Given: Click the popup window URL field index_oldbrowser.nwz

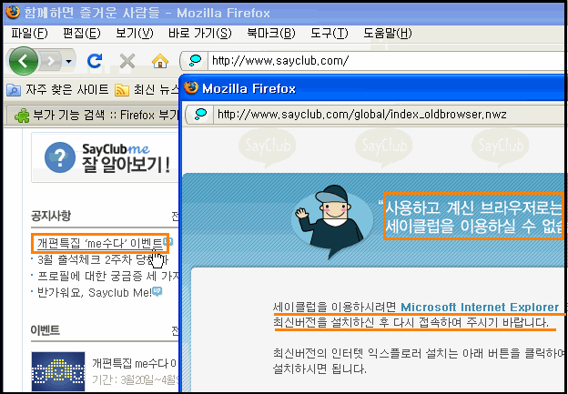Looking at the screenshot, I should [x=389, y=115].
